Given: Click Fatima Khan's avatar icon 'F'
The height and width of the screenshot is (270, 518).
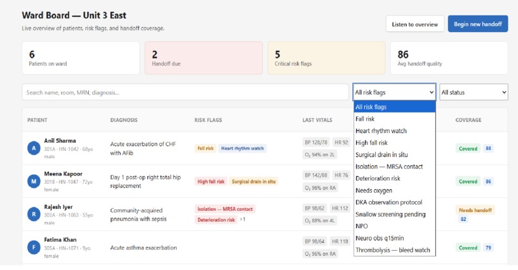Looking at the screenshot, I should (33, 248).
